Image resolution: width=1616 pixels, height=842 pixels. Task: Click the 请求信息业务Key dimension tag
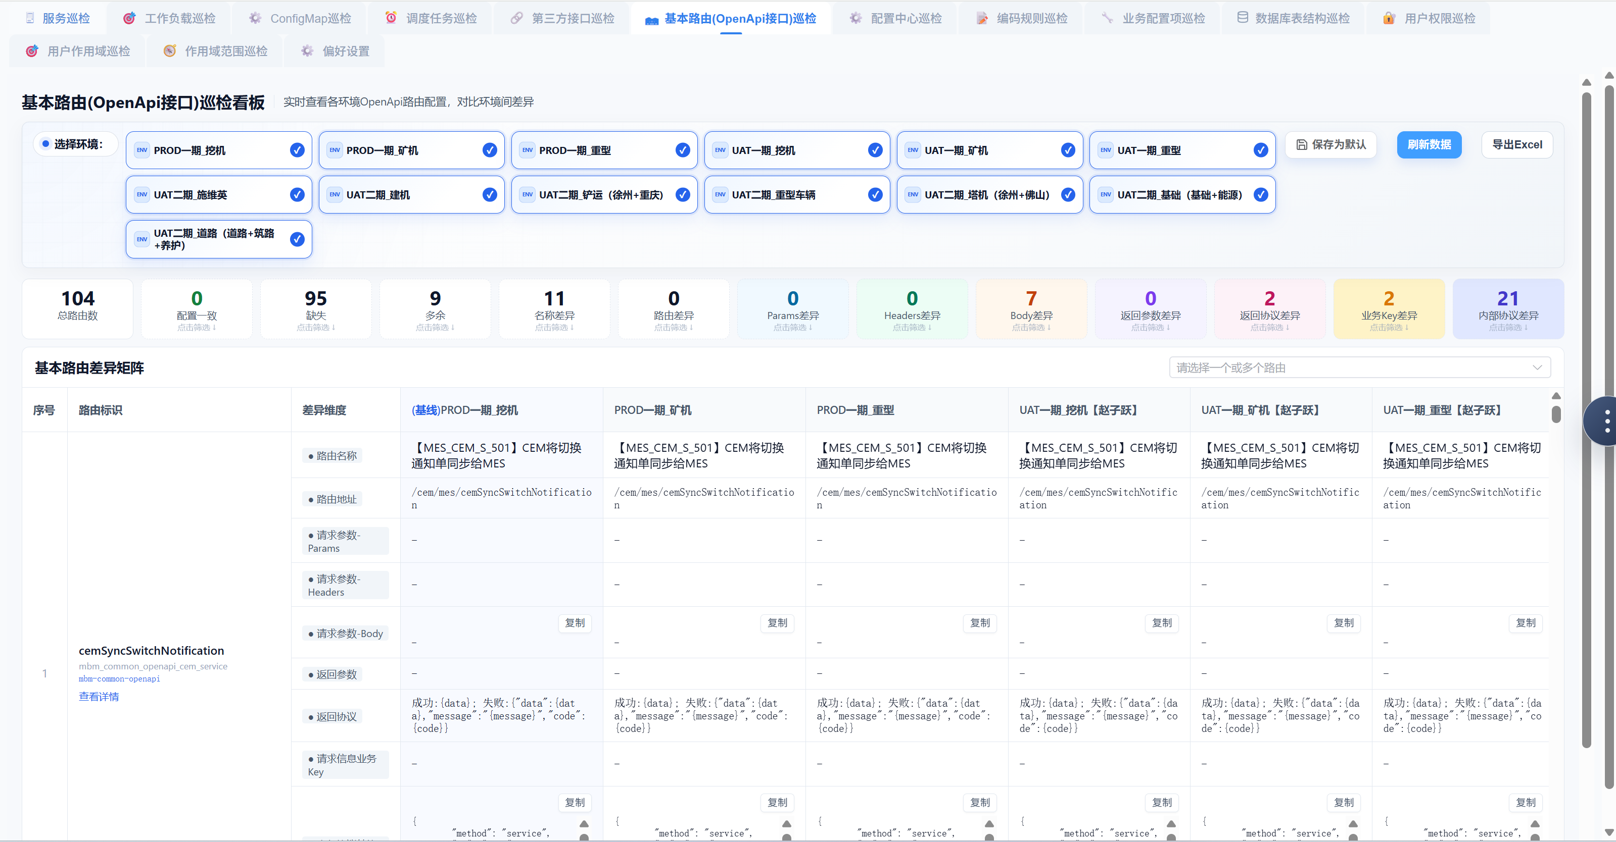[x=345, y=765]
